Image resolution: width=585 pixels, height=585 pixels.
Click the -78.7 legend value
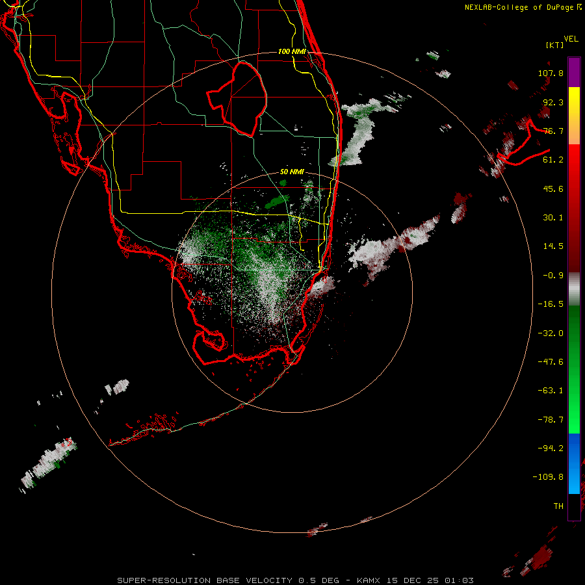click(x=551, y=420)
